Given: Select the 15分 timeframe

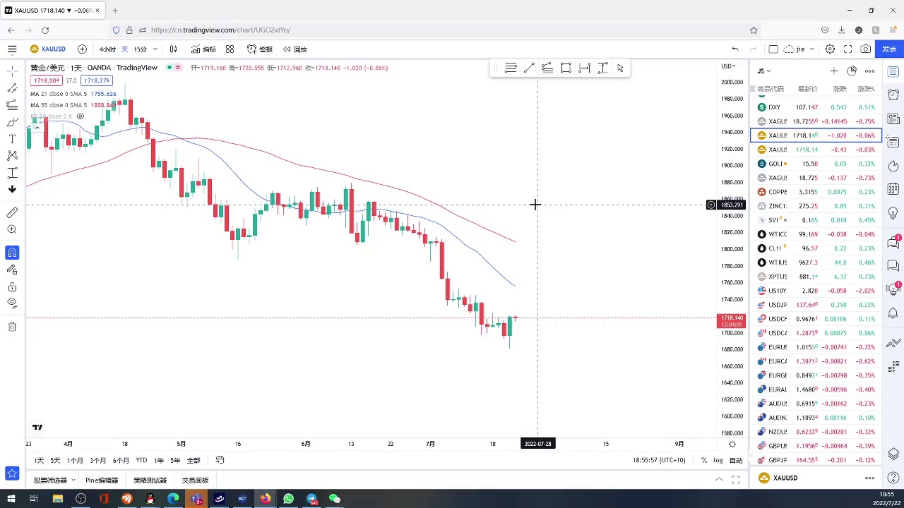Looking at the screenshot, I should tap(140, 49).
